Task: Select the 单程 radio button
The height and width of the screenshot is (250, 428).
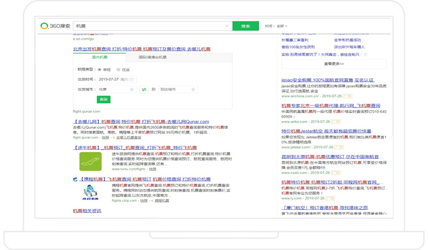Action: (x=100, y=70)
